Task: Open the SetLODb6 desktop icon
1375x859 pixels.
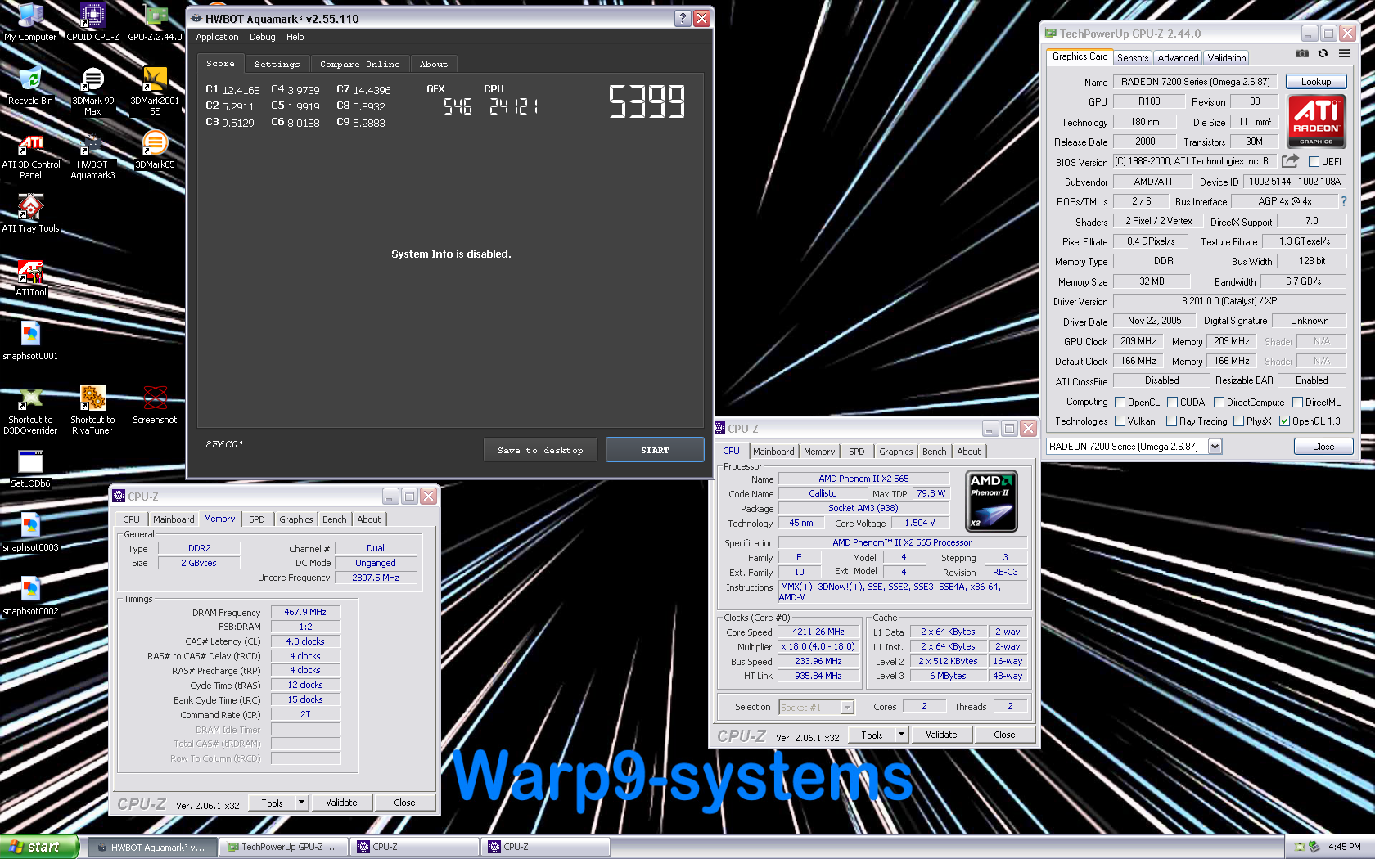Action: pyautogui.click(x=30, y=469)
